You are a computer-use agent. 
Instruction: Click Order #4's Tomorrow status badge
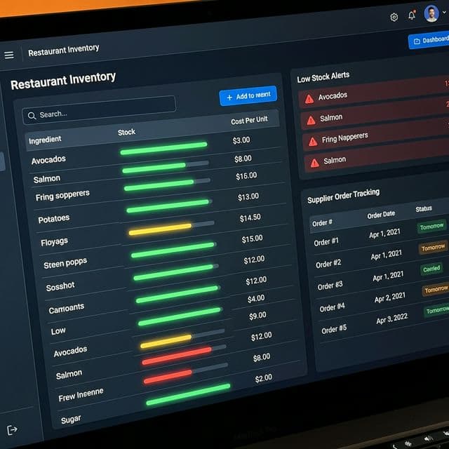pos(436,290)
